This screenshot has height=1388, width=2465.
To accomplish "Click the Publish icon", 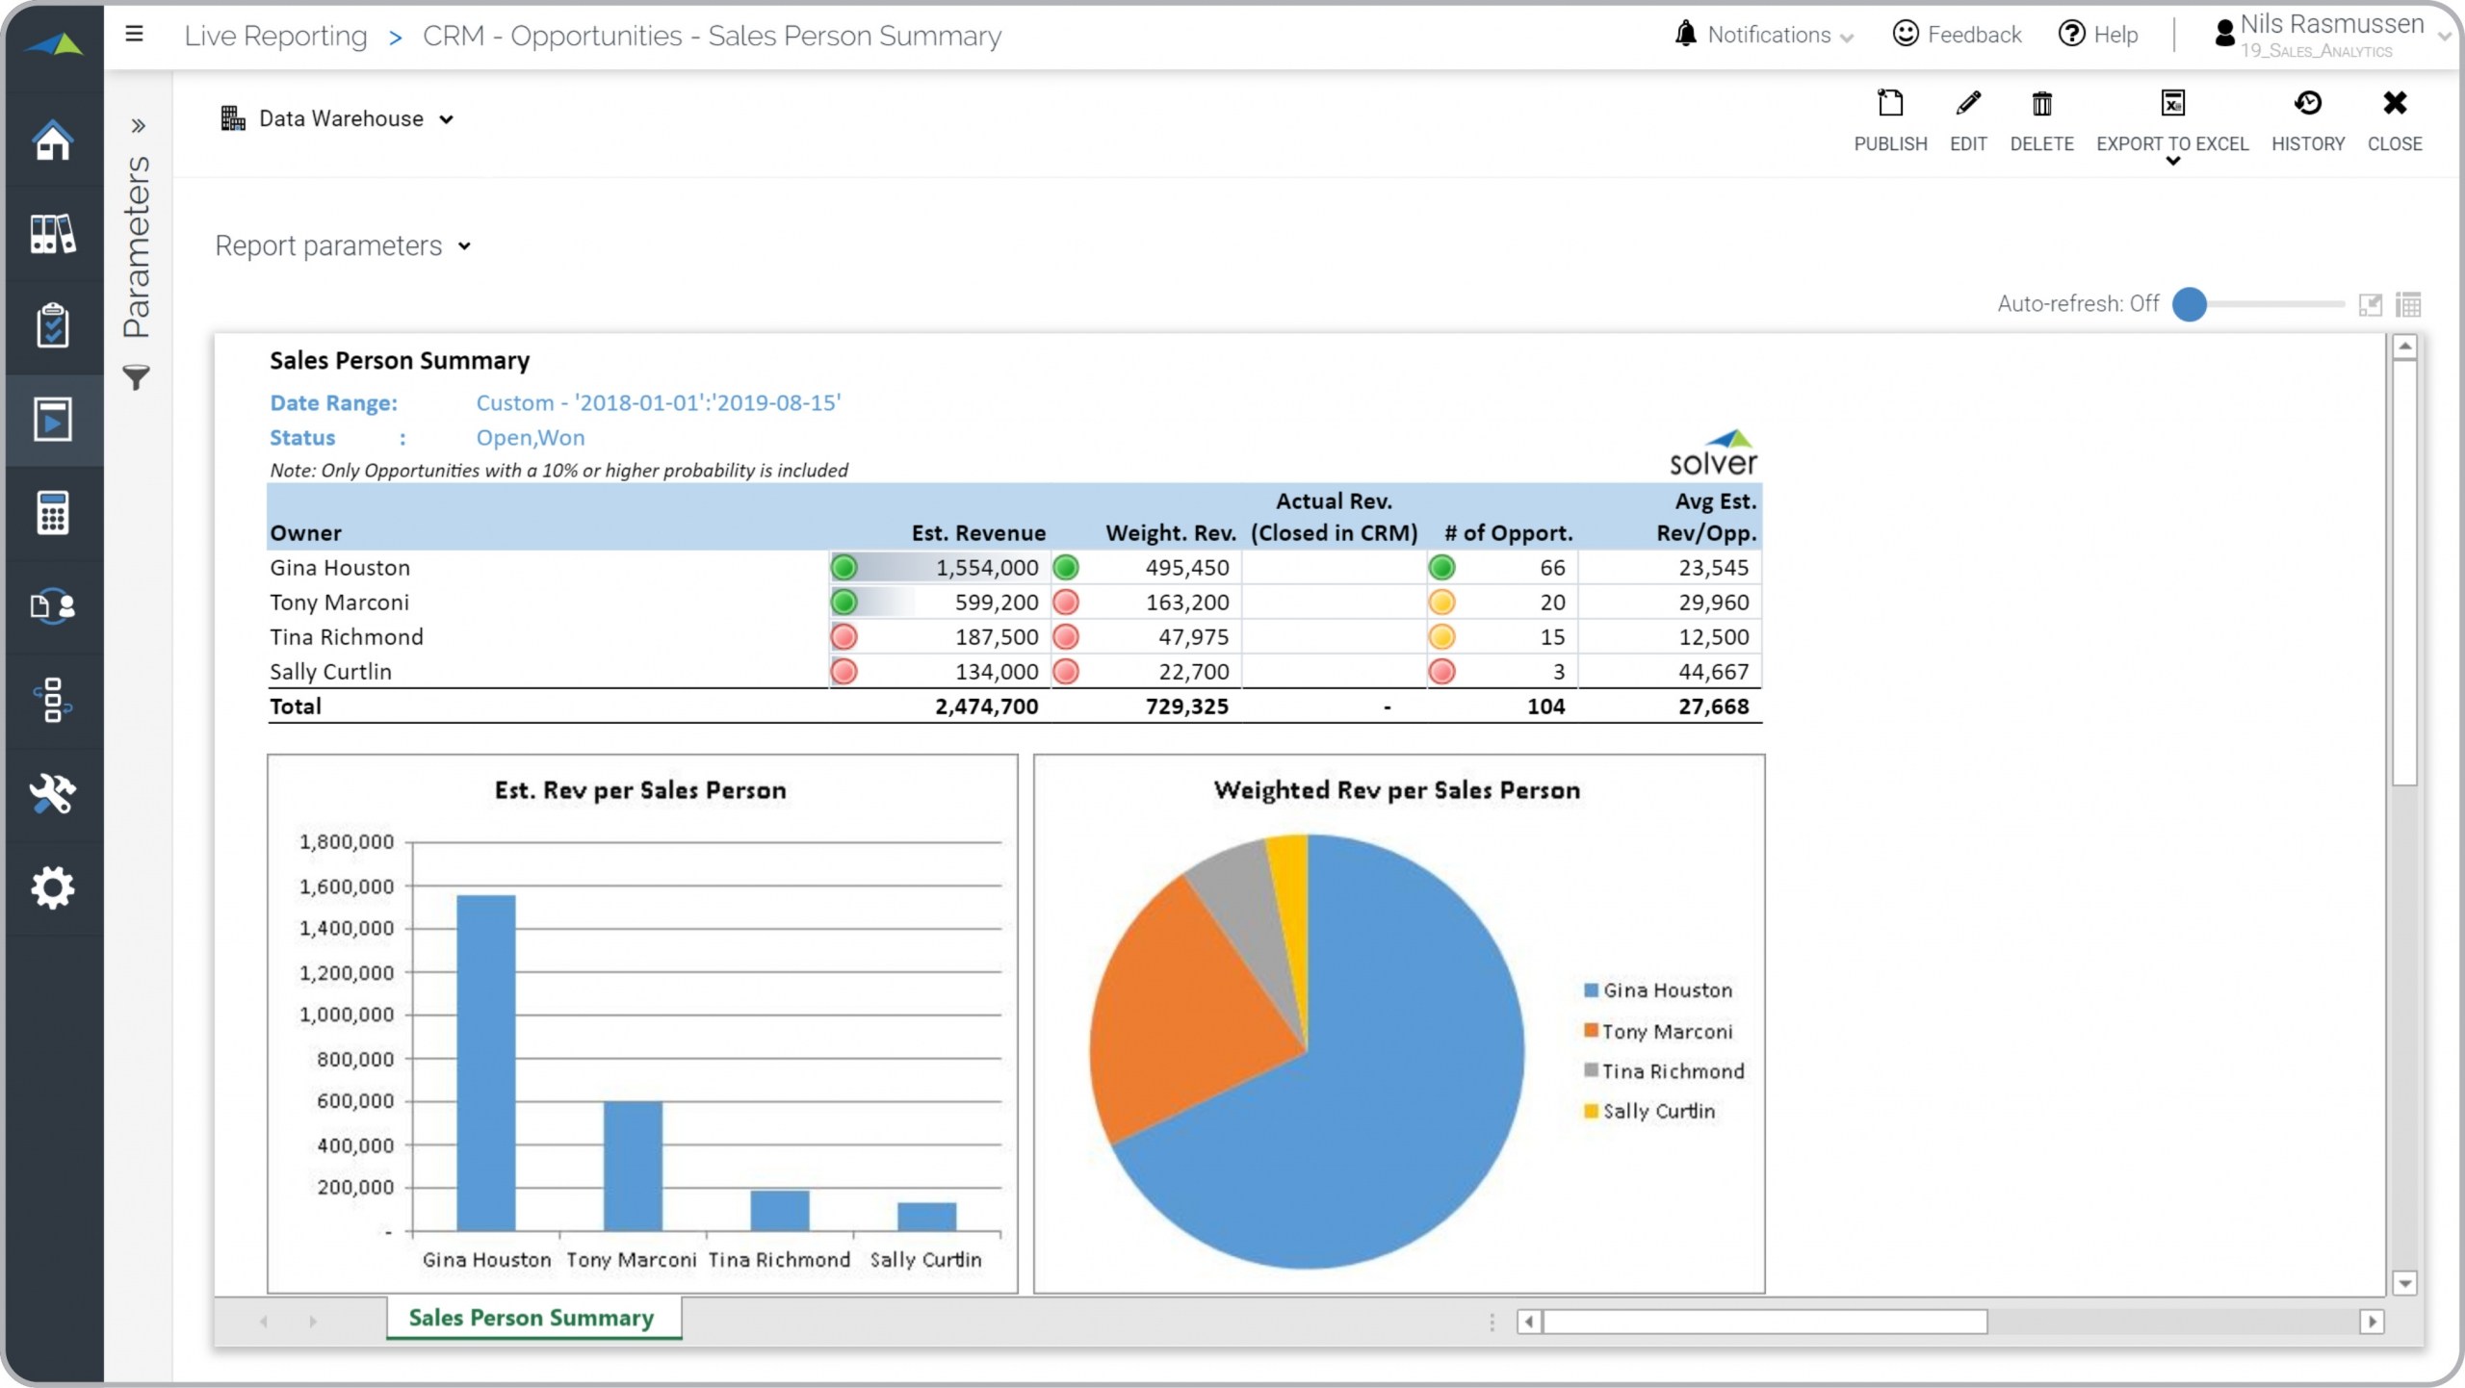I will pyautogui.click(x=1890, y=104).
